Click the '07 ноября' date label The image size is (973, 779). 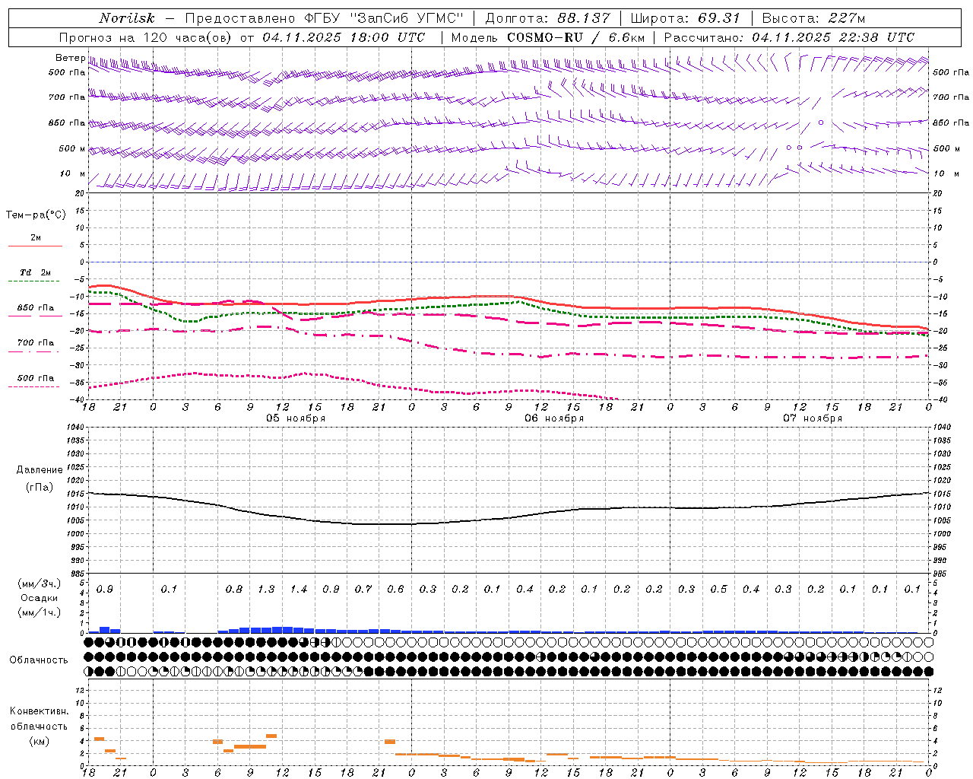click(813, 418)
